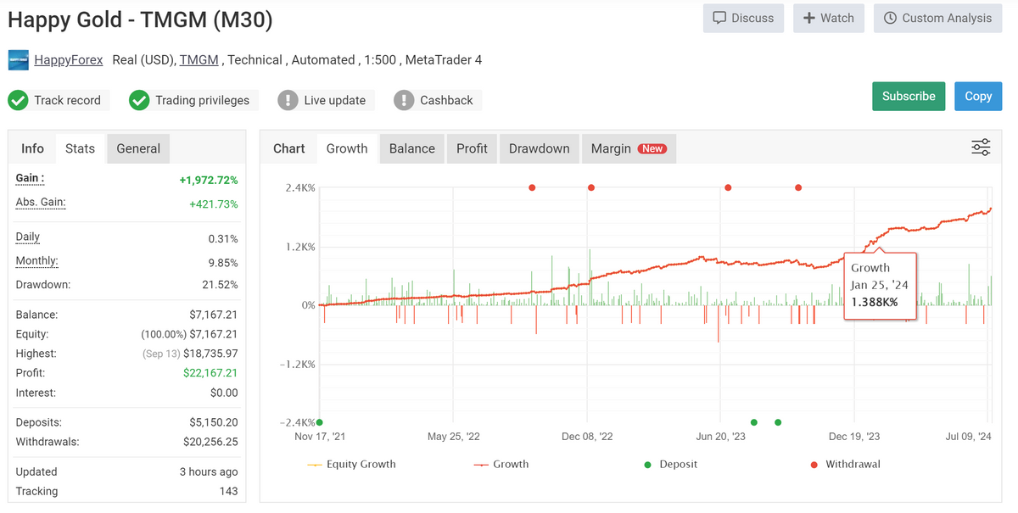This screenshot has height=513, width=1018.
Task: Click the Trading privileges checkmark icon
Action: [139, 100]
